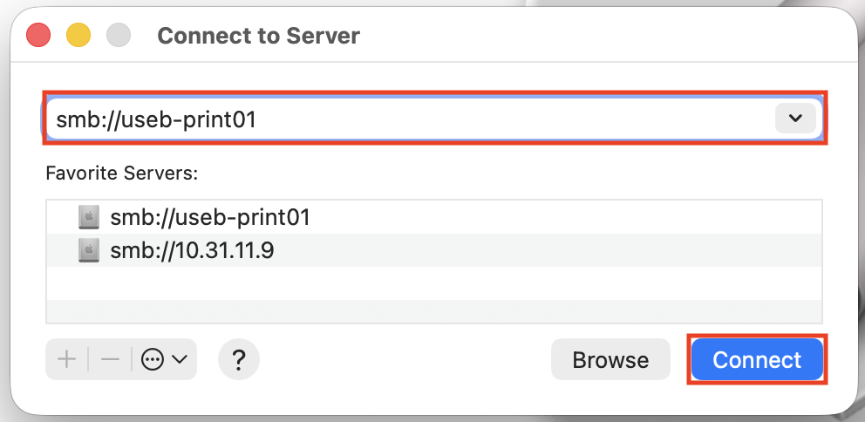865x422 pixels.
Task: Close the Connect to Server window
Action: (38, 36)
